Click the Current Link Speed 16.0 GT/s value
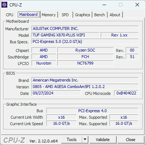This screenshot has width=146, height=145. [62, 123]
